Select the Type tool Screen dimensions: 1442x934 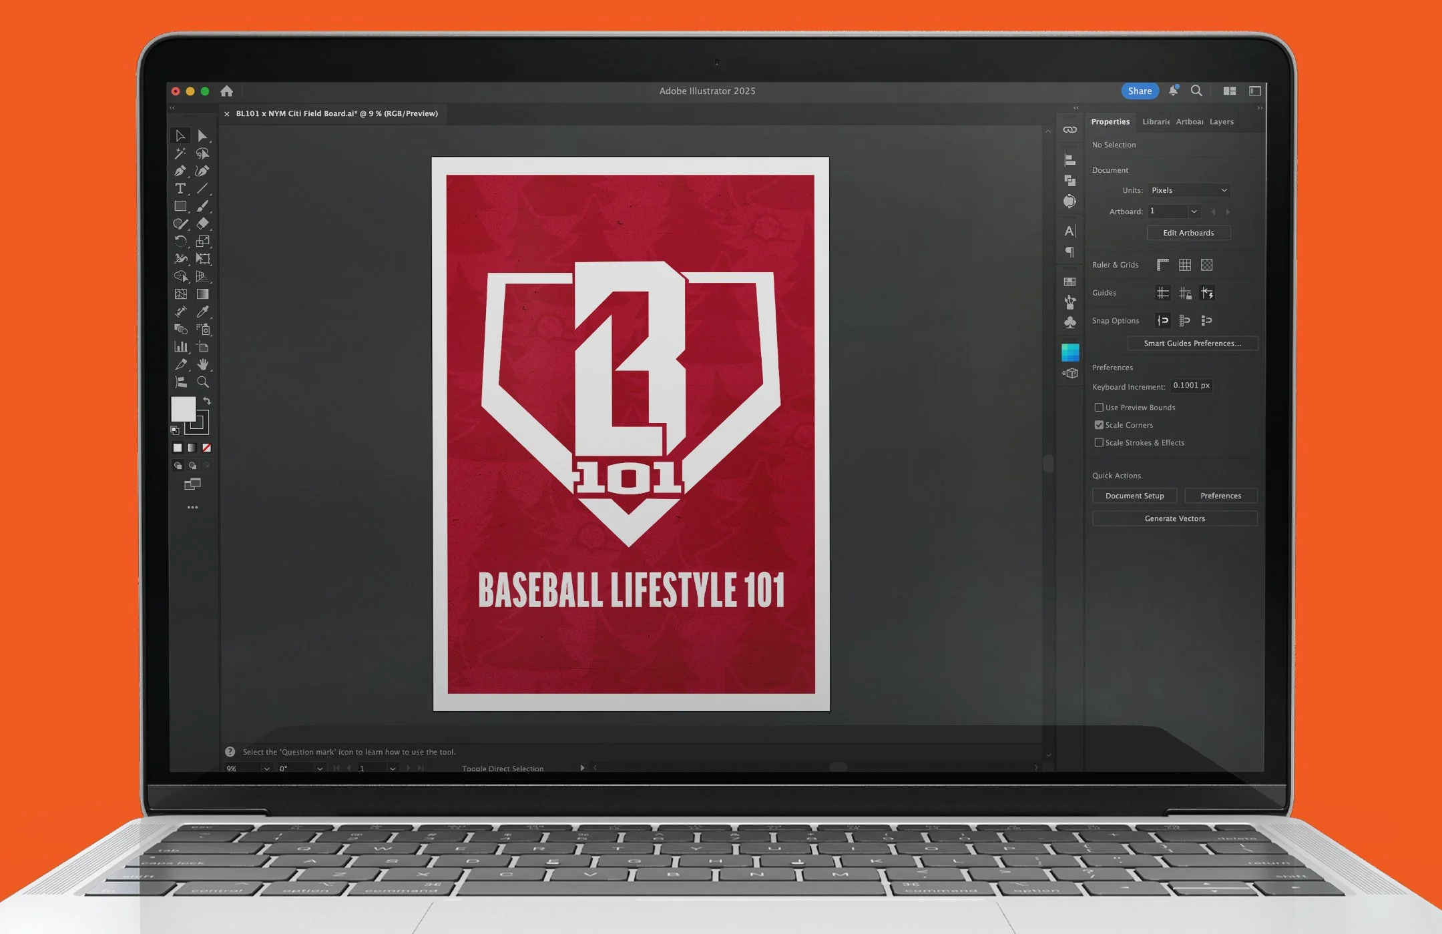180,189
